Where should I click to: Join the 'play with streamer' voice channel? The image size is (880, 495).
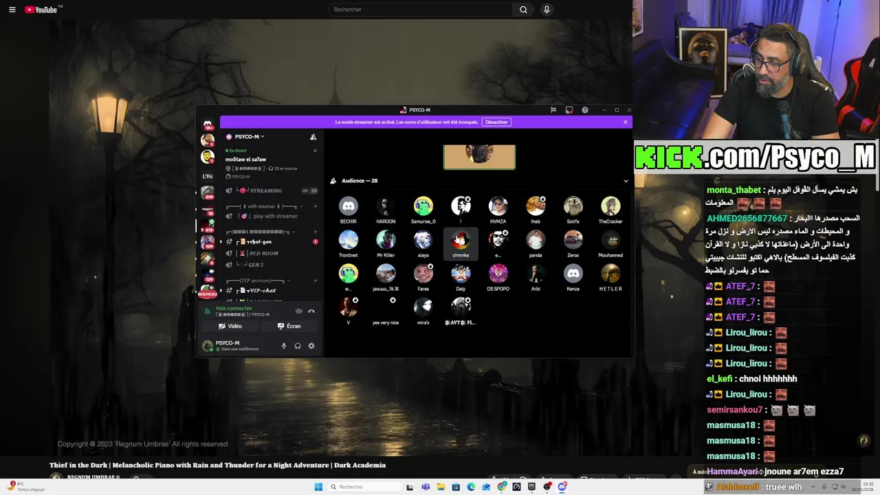point(271,216)
